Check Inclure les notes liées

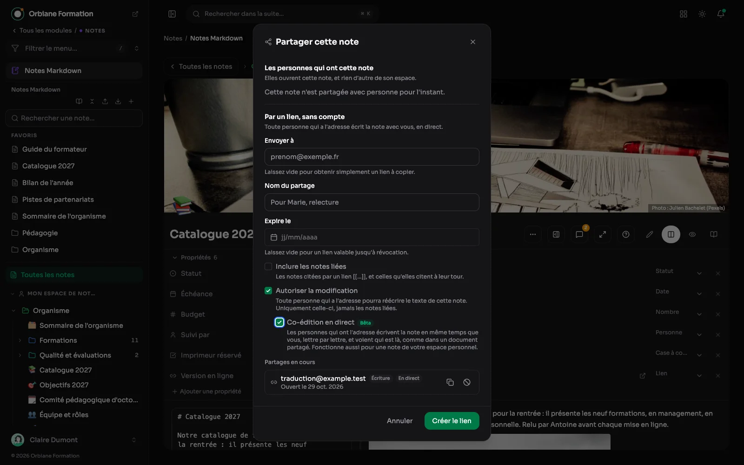pyautogui.click(x=268, y=266)
